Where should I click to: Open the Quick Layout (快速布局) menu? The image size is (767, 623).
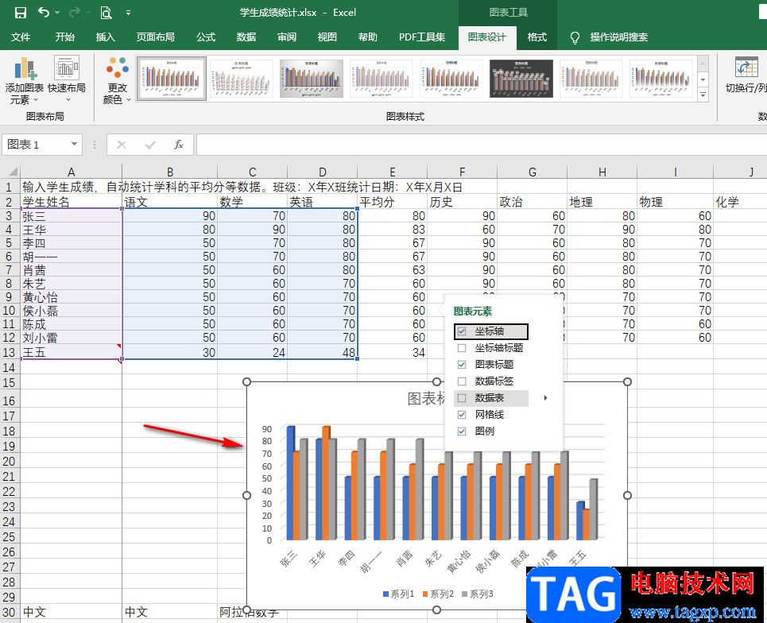[67, 79]
